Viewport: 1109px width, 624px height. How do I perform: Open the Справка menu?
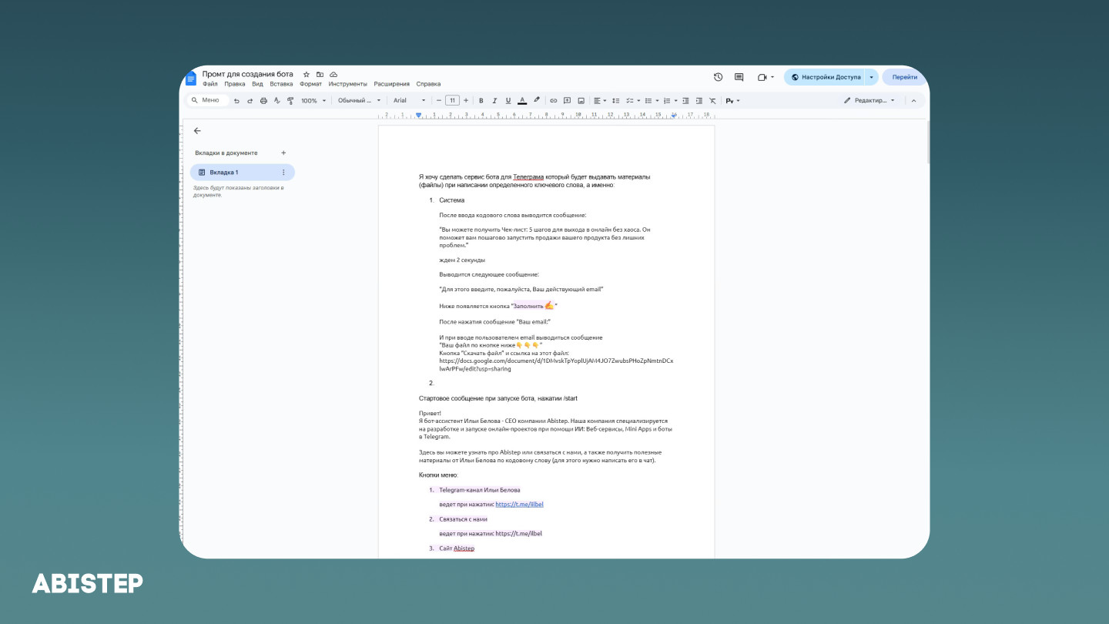point(428,84)
